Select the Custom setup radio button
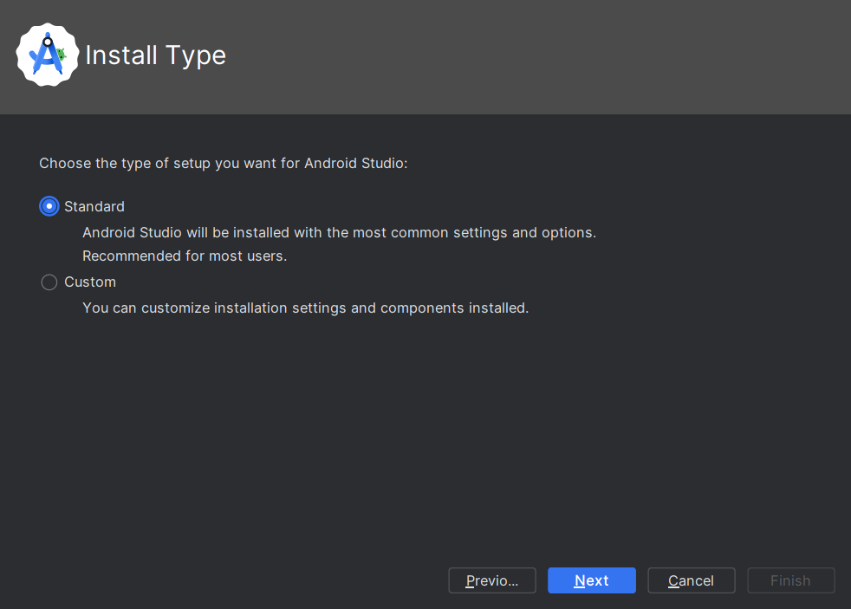 point(49,282)
